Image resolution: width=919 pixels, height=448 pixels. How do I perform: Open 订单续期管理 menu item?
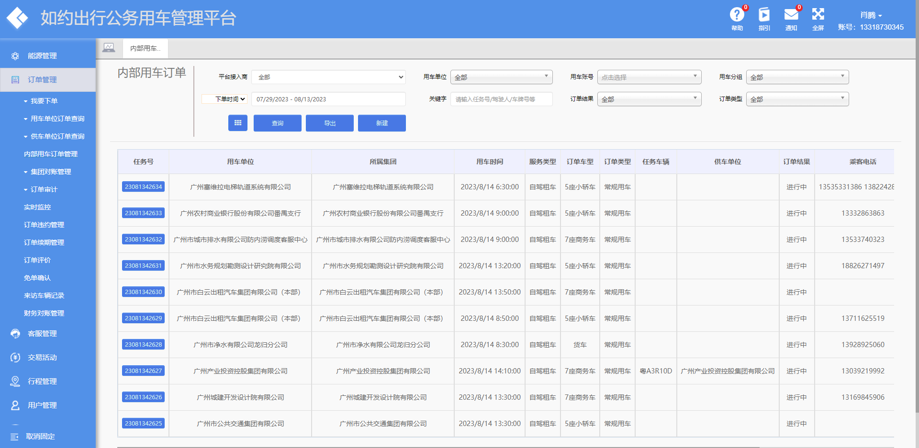click(x=44, y=242)
